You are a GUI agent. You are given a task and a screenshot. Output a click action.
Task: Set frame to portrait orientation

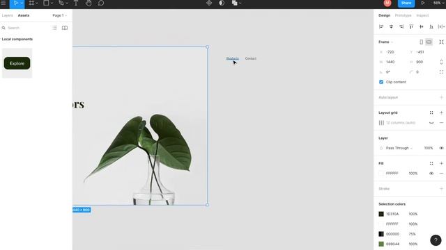point(421,42)
